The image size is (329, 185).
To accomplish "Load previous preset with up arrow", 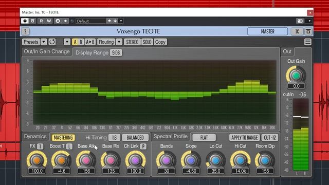I will (x=109, y=21).
